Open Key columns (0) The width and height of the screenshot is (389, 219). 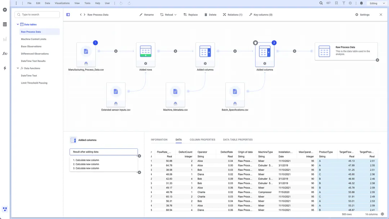[x=261, y=15]
